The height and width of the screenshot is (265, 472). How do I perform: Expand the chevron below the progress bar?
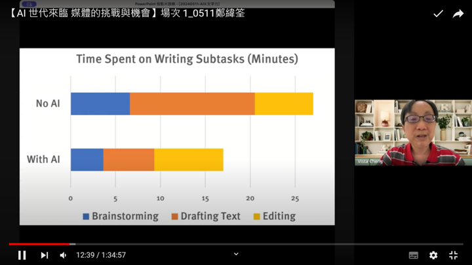click(x=236, y=254)
